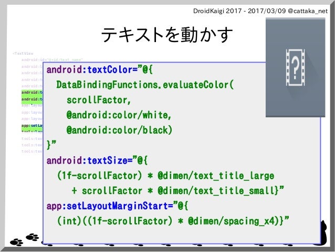Click the slide title テキストを動かす
This screenshot has width=335, height=252.
(167, 35)
